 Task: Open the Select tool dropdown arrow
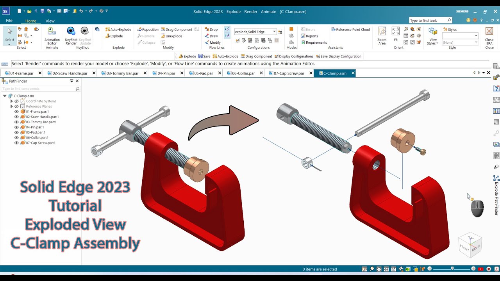click(x=9, y=44)
